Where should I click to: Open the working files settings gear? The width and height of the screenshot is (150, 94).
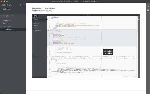pos(20,5)
